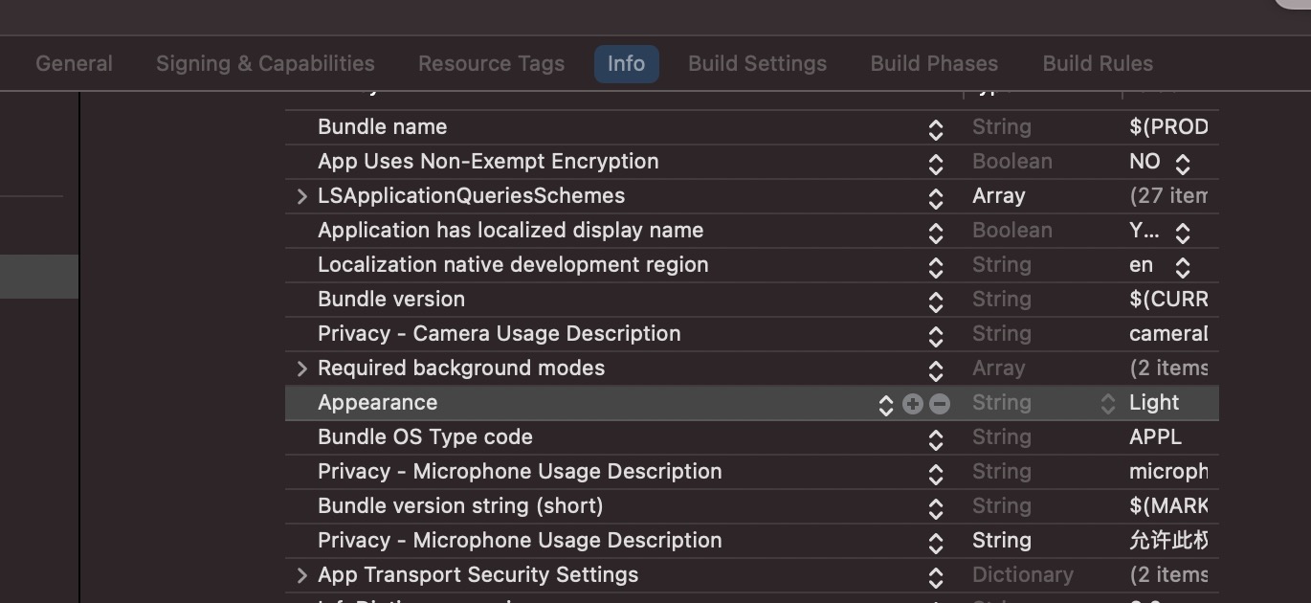Click the plus icon in Appearance row
Screen dimensions: 1311x603
[x=913, y=404]
